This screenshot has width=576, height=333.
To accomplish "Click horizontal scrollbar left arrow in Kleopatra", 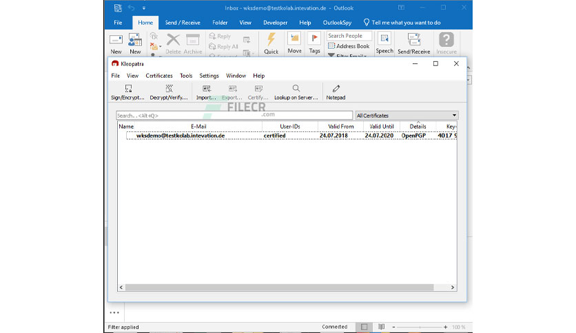I will (121, 288).
